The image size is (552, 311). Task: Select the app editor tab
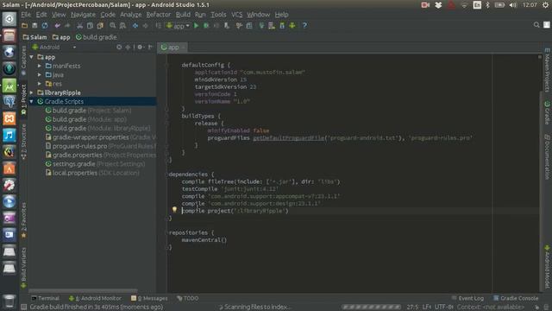pos(172,48)
